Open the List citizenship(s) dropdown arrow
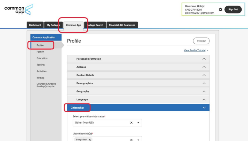 point(138,140)
